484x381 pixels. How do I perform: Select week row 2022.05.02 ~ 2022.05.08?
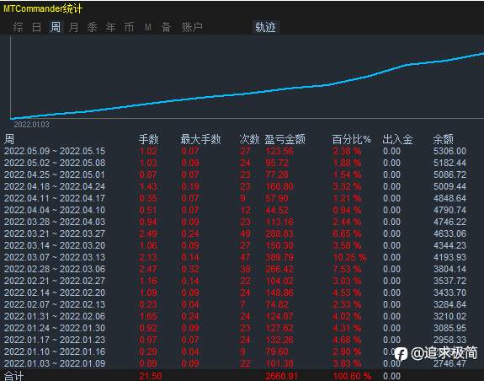pos(235,163)
